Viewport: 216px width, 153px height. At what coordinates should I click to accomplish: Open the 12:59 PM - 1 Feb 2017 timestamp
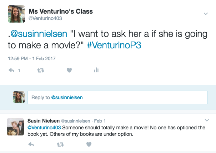pos(31,58)
